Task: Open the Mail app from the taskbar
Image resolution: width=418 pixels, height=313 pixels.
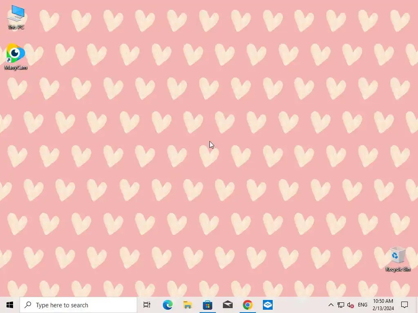Action: click(228, 305)
